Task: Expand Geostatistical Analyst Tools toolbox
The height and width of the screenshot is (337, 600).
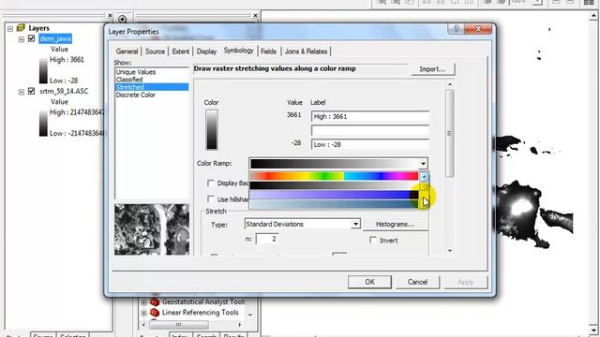Action: [143, 302]
